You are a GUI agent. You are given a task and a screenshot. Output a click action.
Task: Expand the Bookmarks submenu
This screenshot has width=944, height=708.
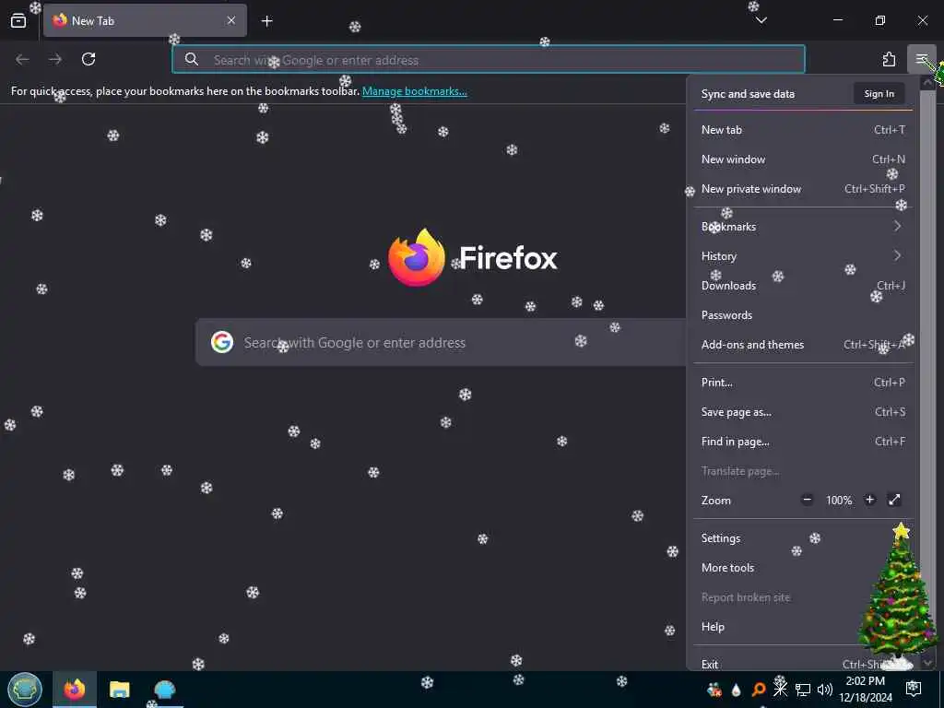point(803,227)
